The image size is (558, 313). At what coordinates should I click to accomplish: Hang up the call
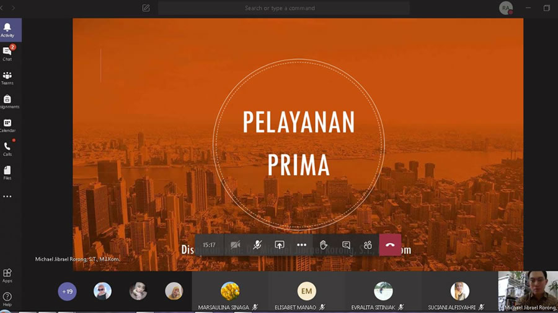[x=390, y=245]
